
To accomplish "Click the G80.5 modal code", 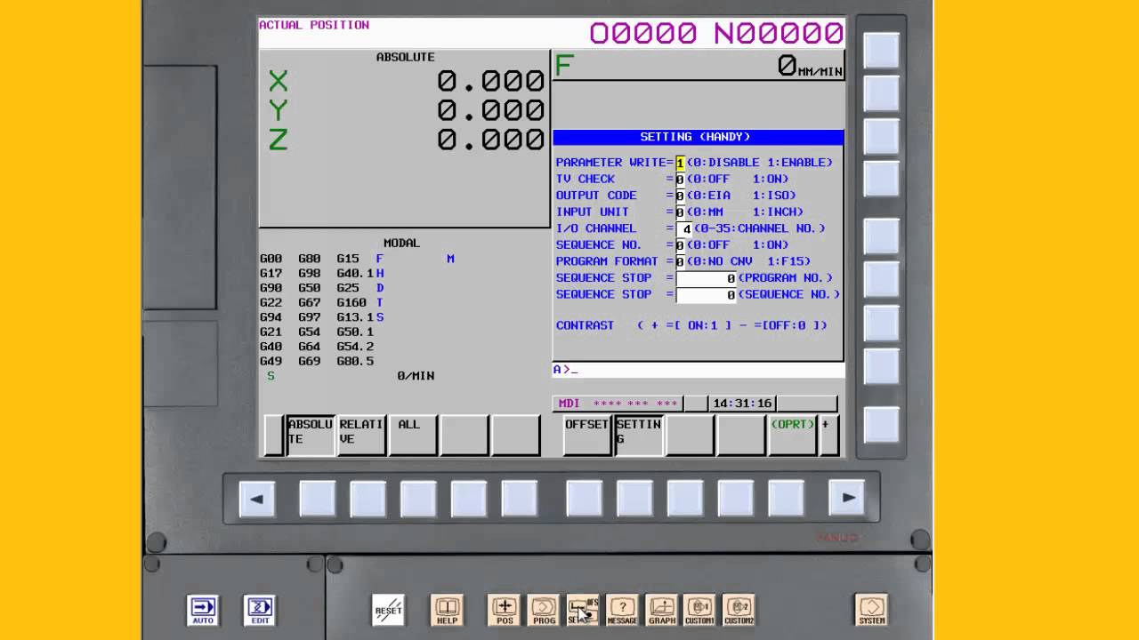I will 355,362.
